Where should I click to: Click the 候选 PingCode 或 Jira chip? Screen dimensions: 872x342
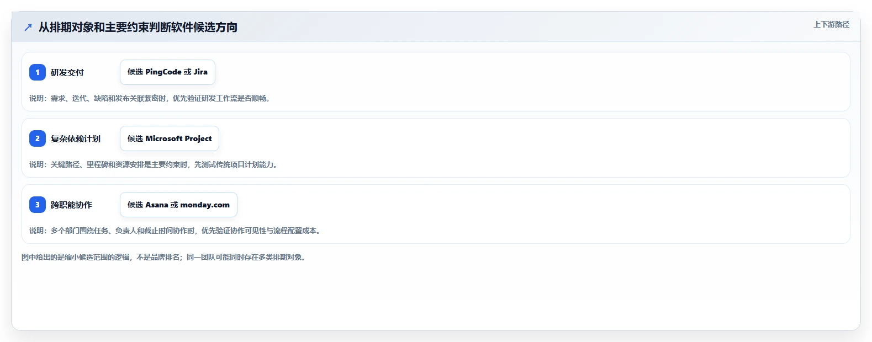coord(167,72)
